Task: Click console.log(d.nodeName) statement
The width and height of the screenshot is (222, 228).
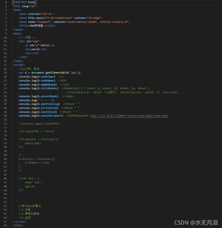Action: (x=37, y=81)
